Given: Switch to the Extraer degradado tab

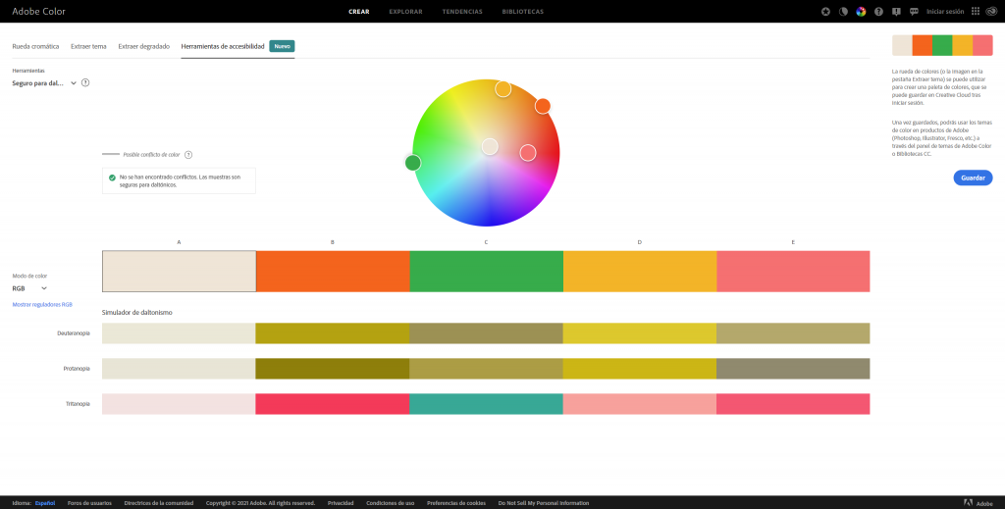Looking at the screenshot, I should tap(143, 47).
